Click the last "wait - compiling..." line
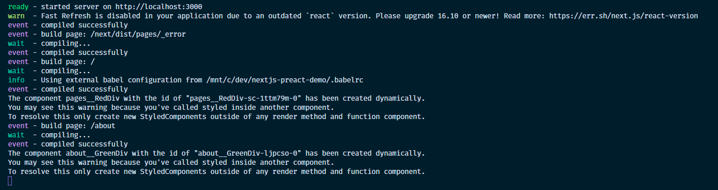This screenshot has height=190, width=718. (49, 135)
